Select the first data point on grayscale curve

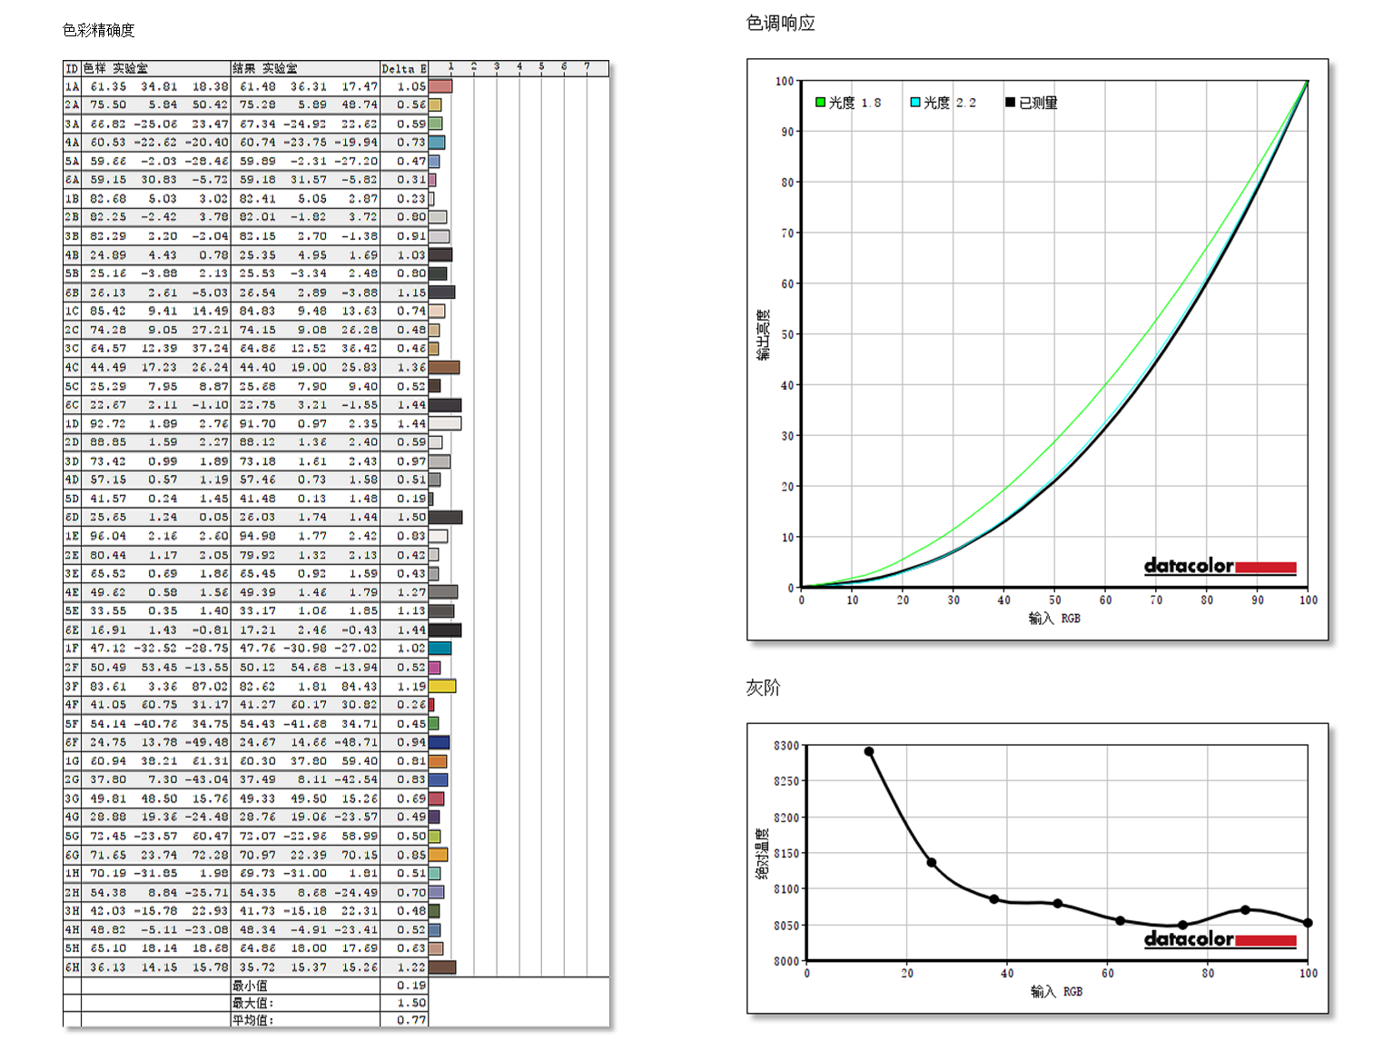click(x=869, y=751)
